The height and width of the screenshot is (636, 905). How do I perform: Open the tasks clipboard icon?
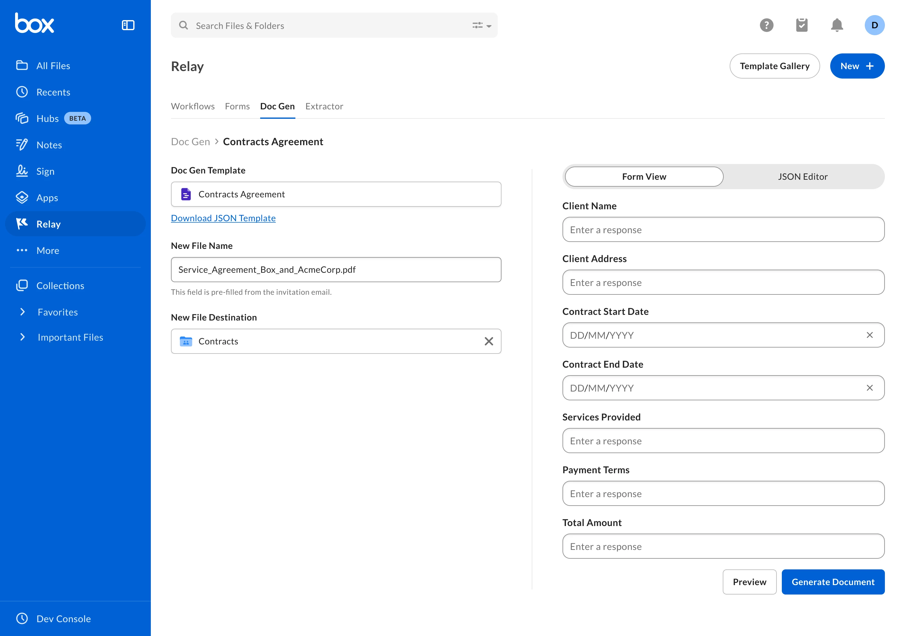[801, 25]
